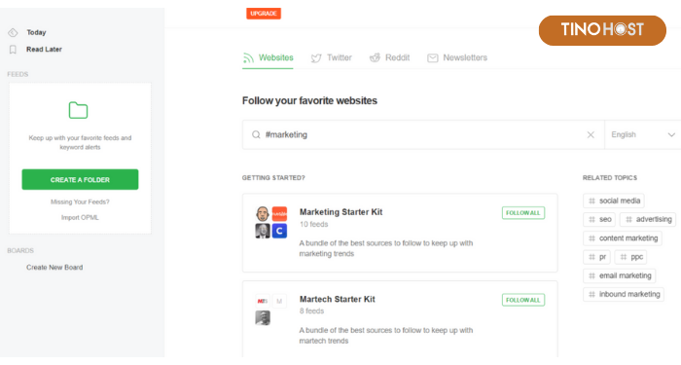Click the Import OPML link
This screenshot has width=681, height=365.
[81, 217]
